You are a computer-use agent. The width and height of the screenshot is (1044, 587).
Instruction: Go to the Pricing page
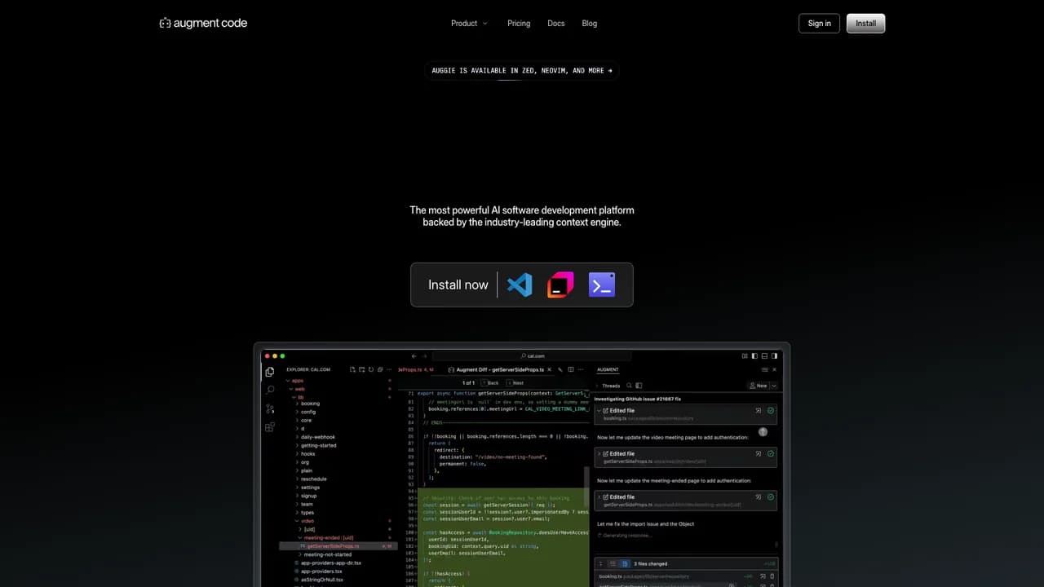(519, 24)
